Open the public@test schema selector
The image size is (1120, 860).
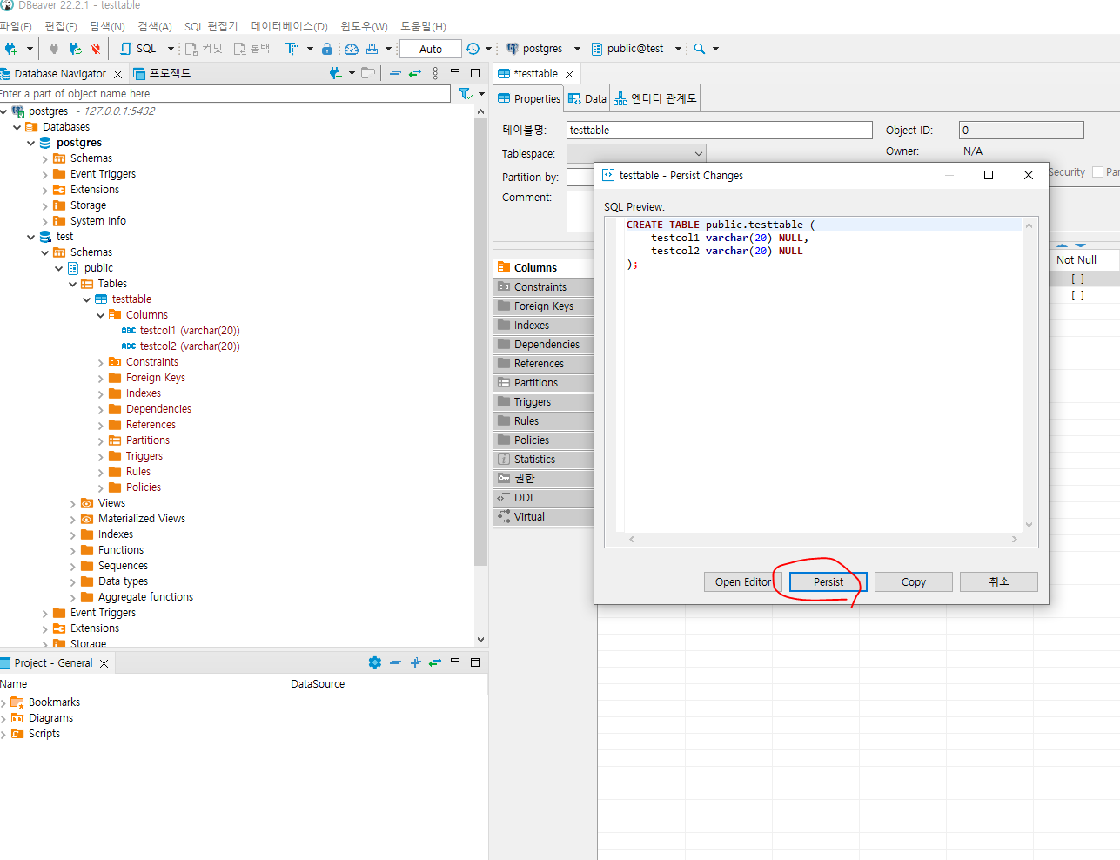(x=635, y=49)
